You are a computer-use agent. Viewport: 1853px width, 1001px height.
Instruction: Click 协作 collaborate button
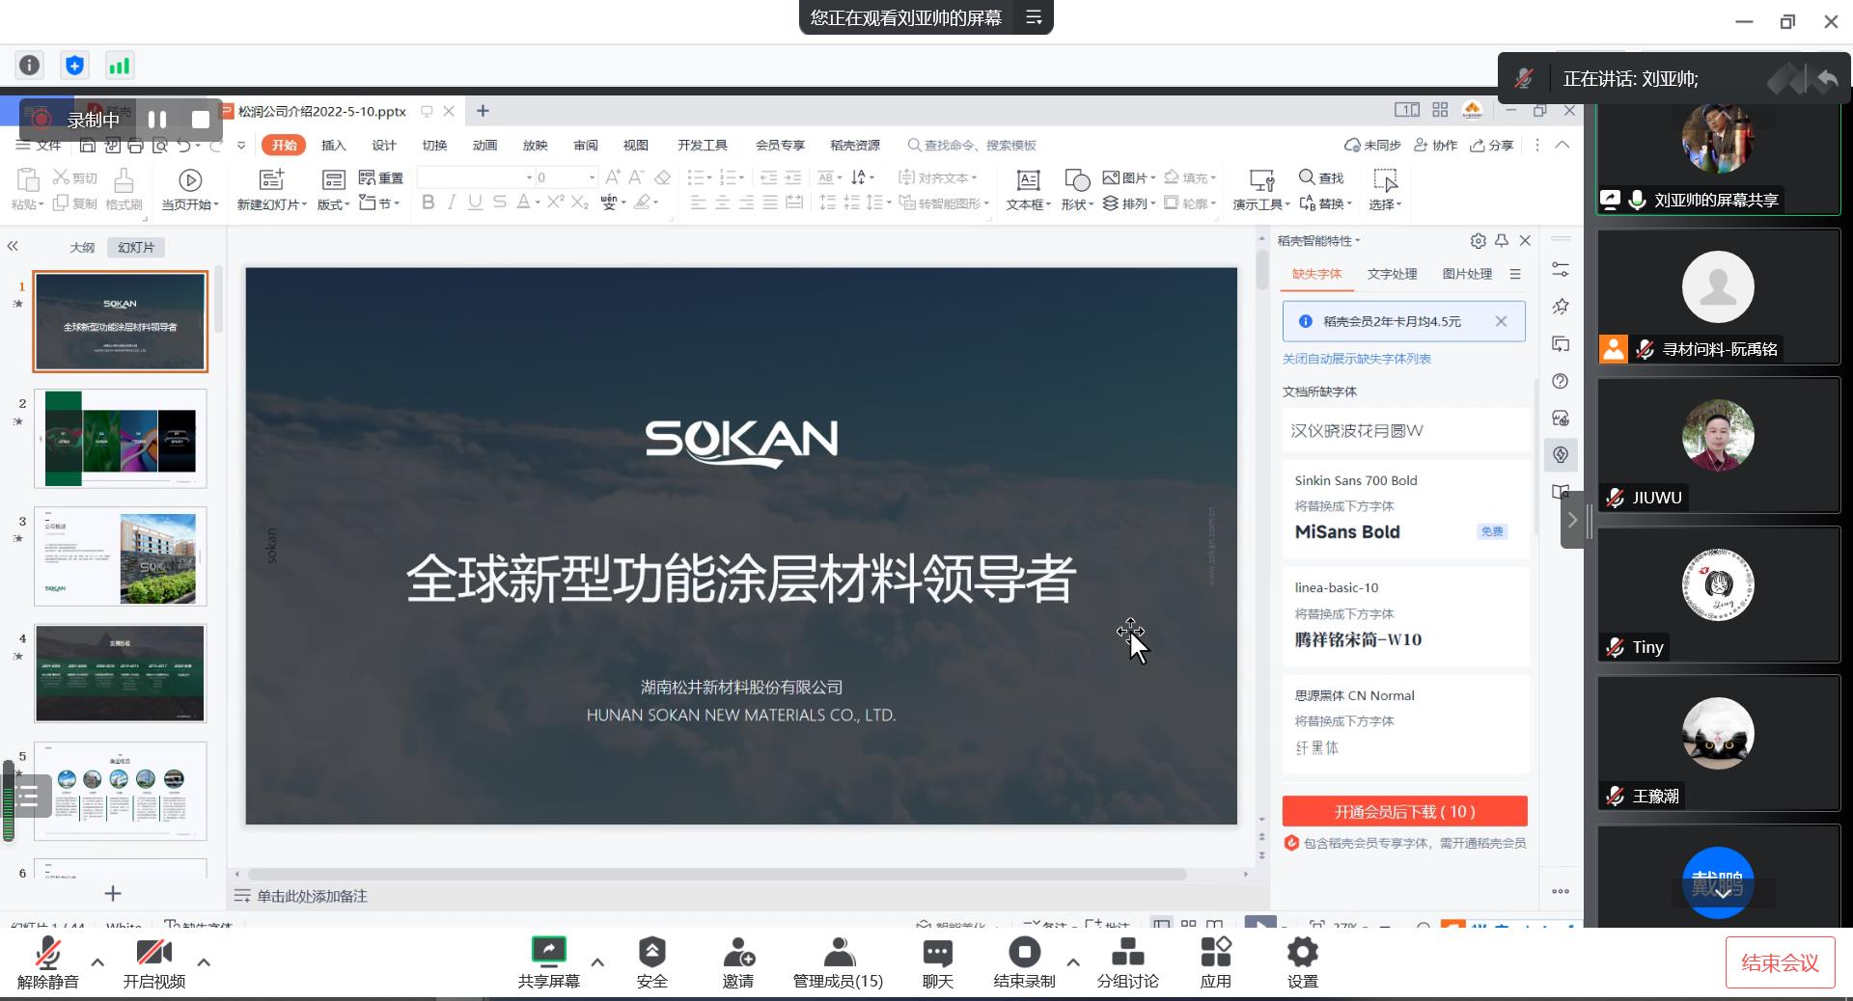coord(1435,145)
